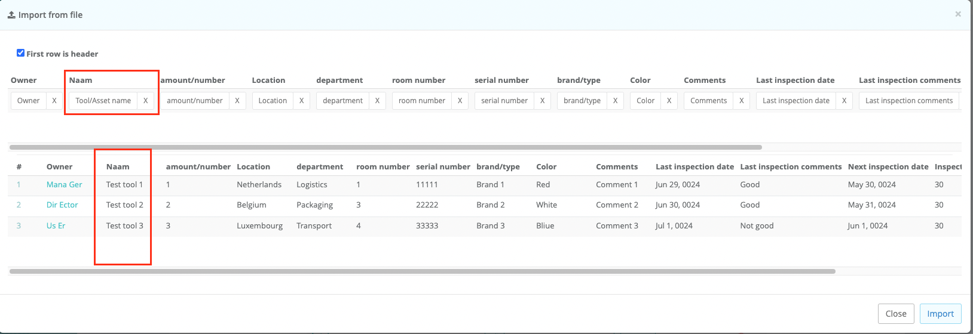Click the Bliue color cell
This screenshot has width=973, height=334.
tap(545, 226)
